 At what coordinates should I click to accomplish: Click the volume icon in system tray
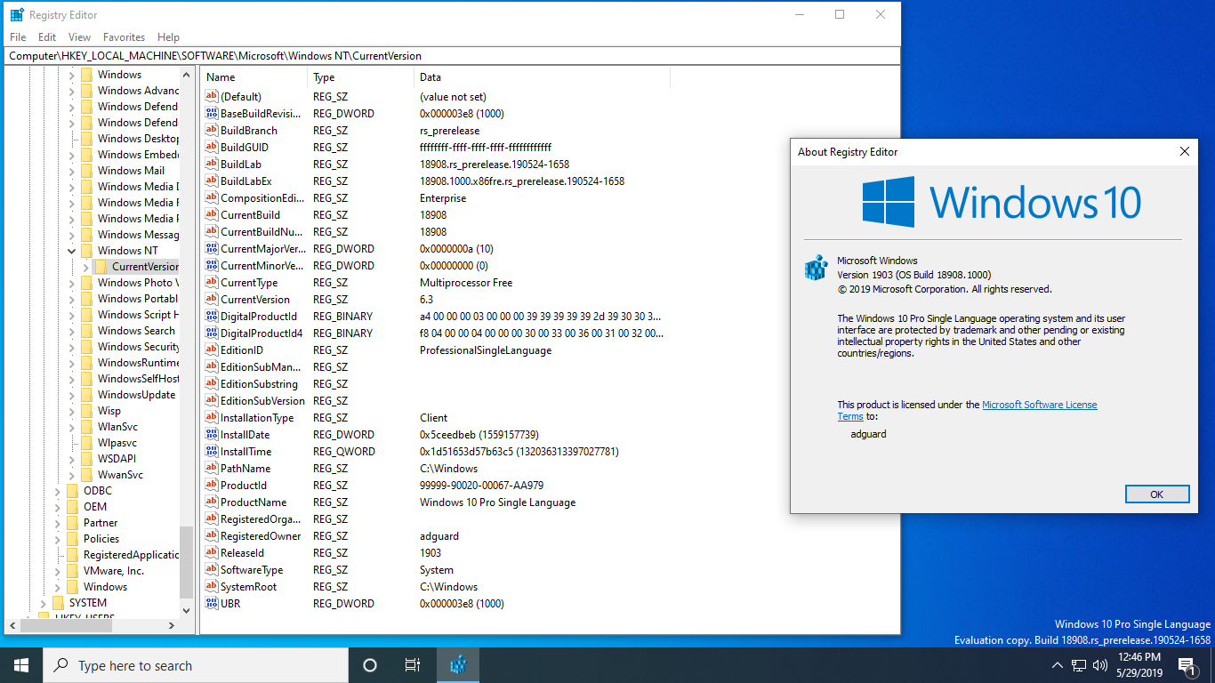click(1100, 665)
